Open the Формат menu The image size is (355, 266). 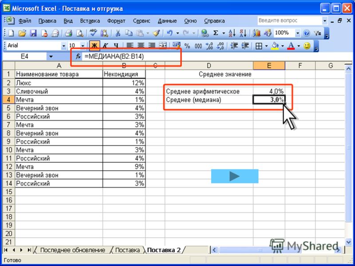pyautogui.click(x=116, y=21)
